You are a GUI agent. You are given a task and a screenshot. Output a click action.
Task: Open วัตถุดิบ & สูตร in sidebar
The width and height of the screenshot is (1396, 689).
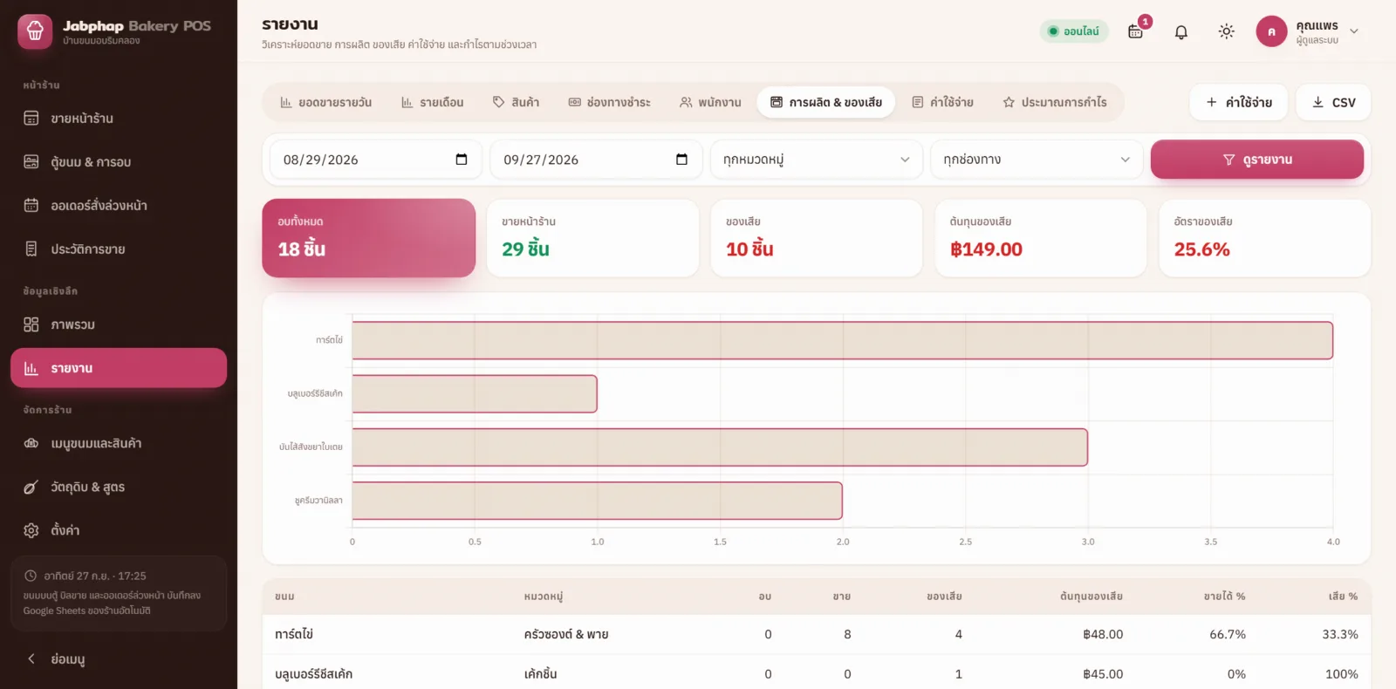click(119, 487)
